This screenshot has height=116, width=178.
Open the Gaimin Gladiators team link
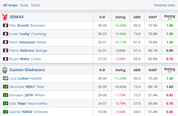tap(27, 70)
